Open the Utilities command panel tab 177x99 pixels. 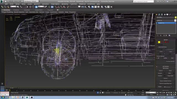[170, 15]
